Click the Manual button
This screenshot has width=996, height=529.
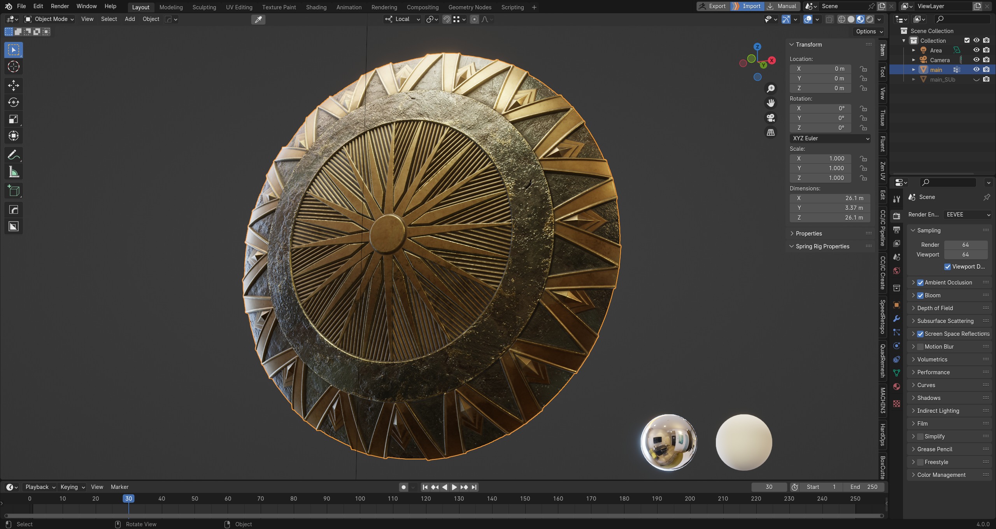point(782,6)
